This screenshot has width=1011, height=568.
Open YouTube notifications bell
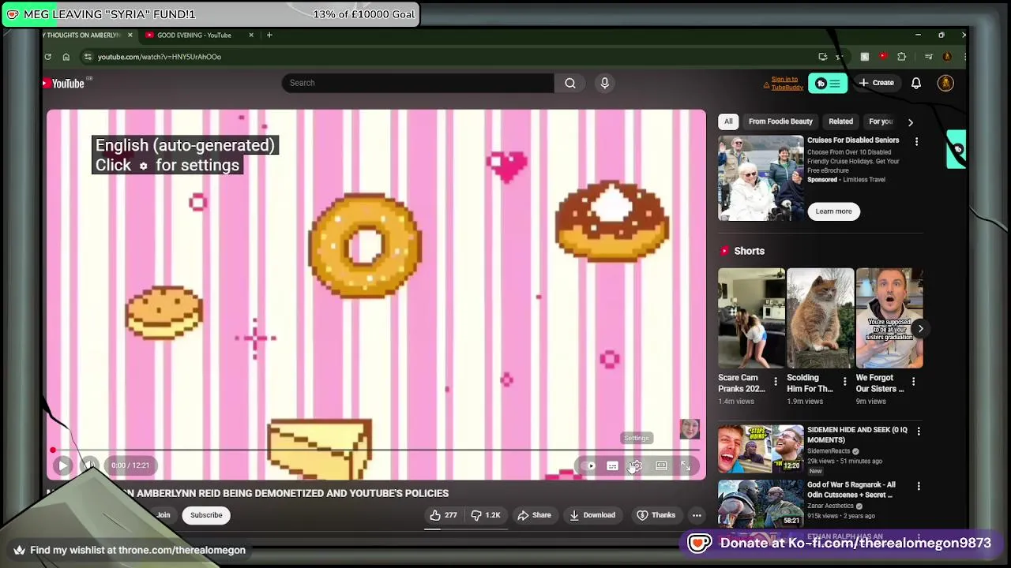(x=916, y=83)
